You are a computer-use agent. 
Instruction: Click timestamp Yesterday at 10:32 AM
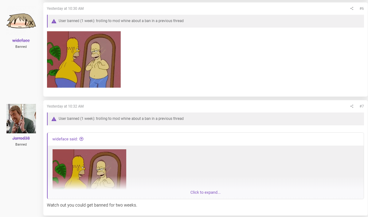[x=65, y=106]
